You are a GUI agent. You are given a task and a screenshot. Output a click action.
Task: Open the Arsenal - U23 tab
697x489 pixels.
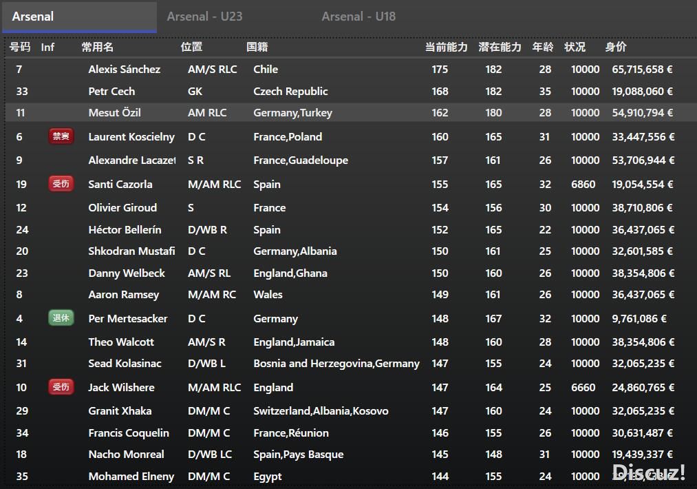pyautogui.click(x=204, y=17)
